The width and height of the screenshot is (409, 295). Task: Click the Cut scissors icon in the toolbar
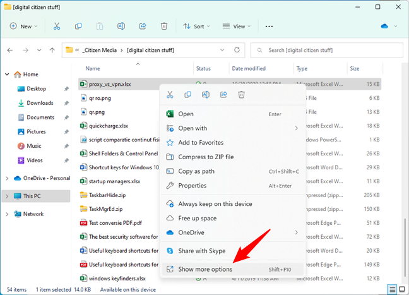click(57, 27)
